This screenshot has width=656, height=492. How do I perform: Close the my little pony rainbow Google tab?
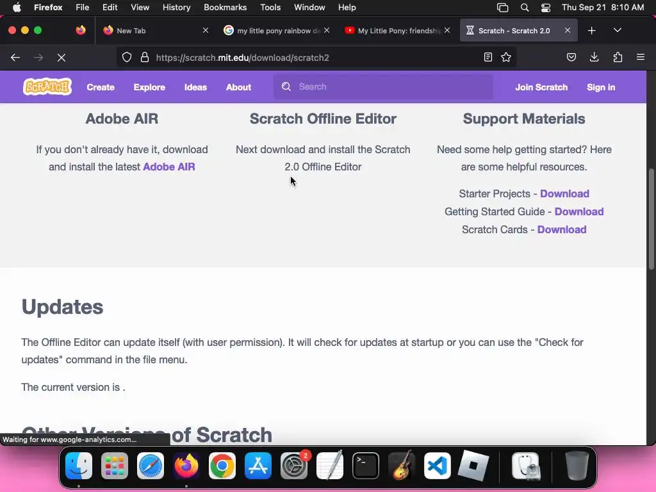click(x=327, y=30)
